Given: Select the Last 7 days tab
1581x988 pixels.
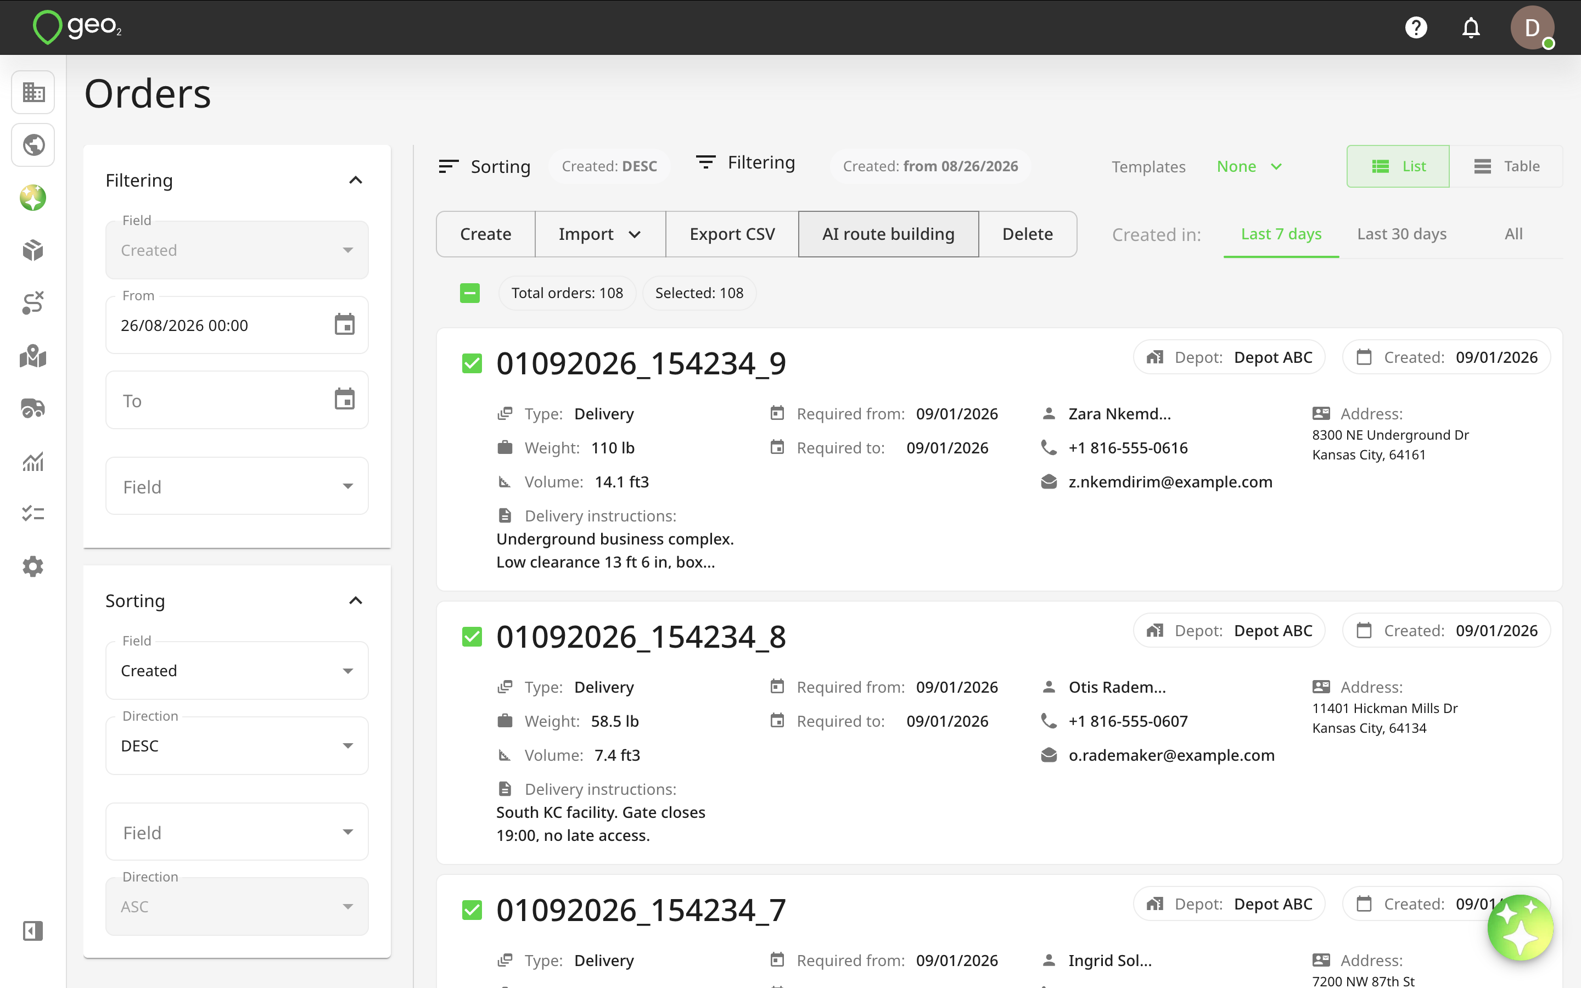Looking at the screenshot, I should 1281,234.
